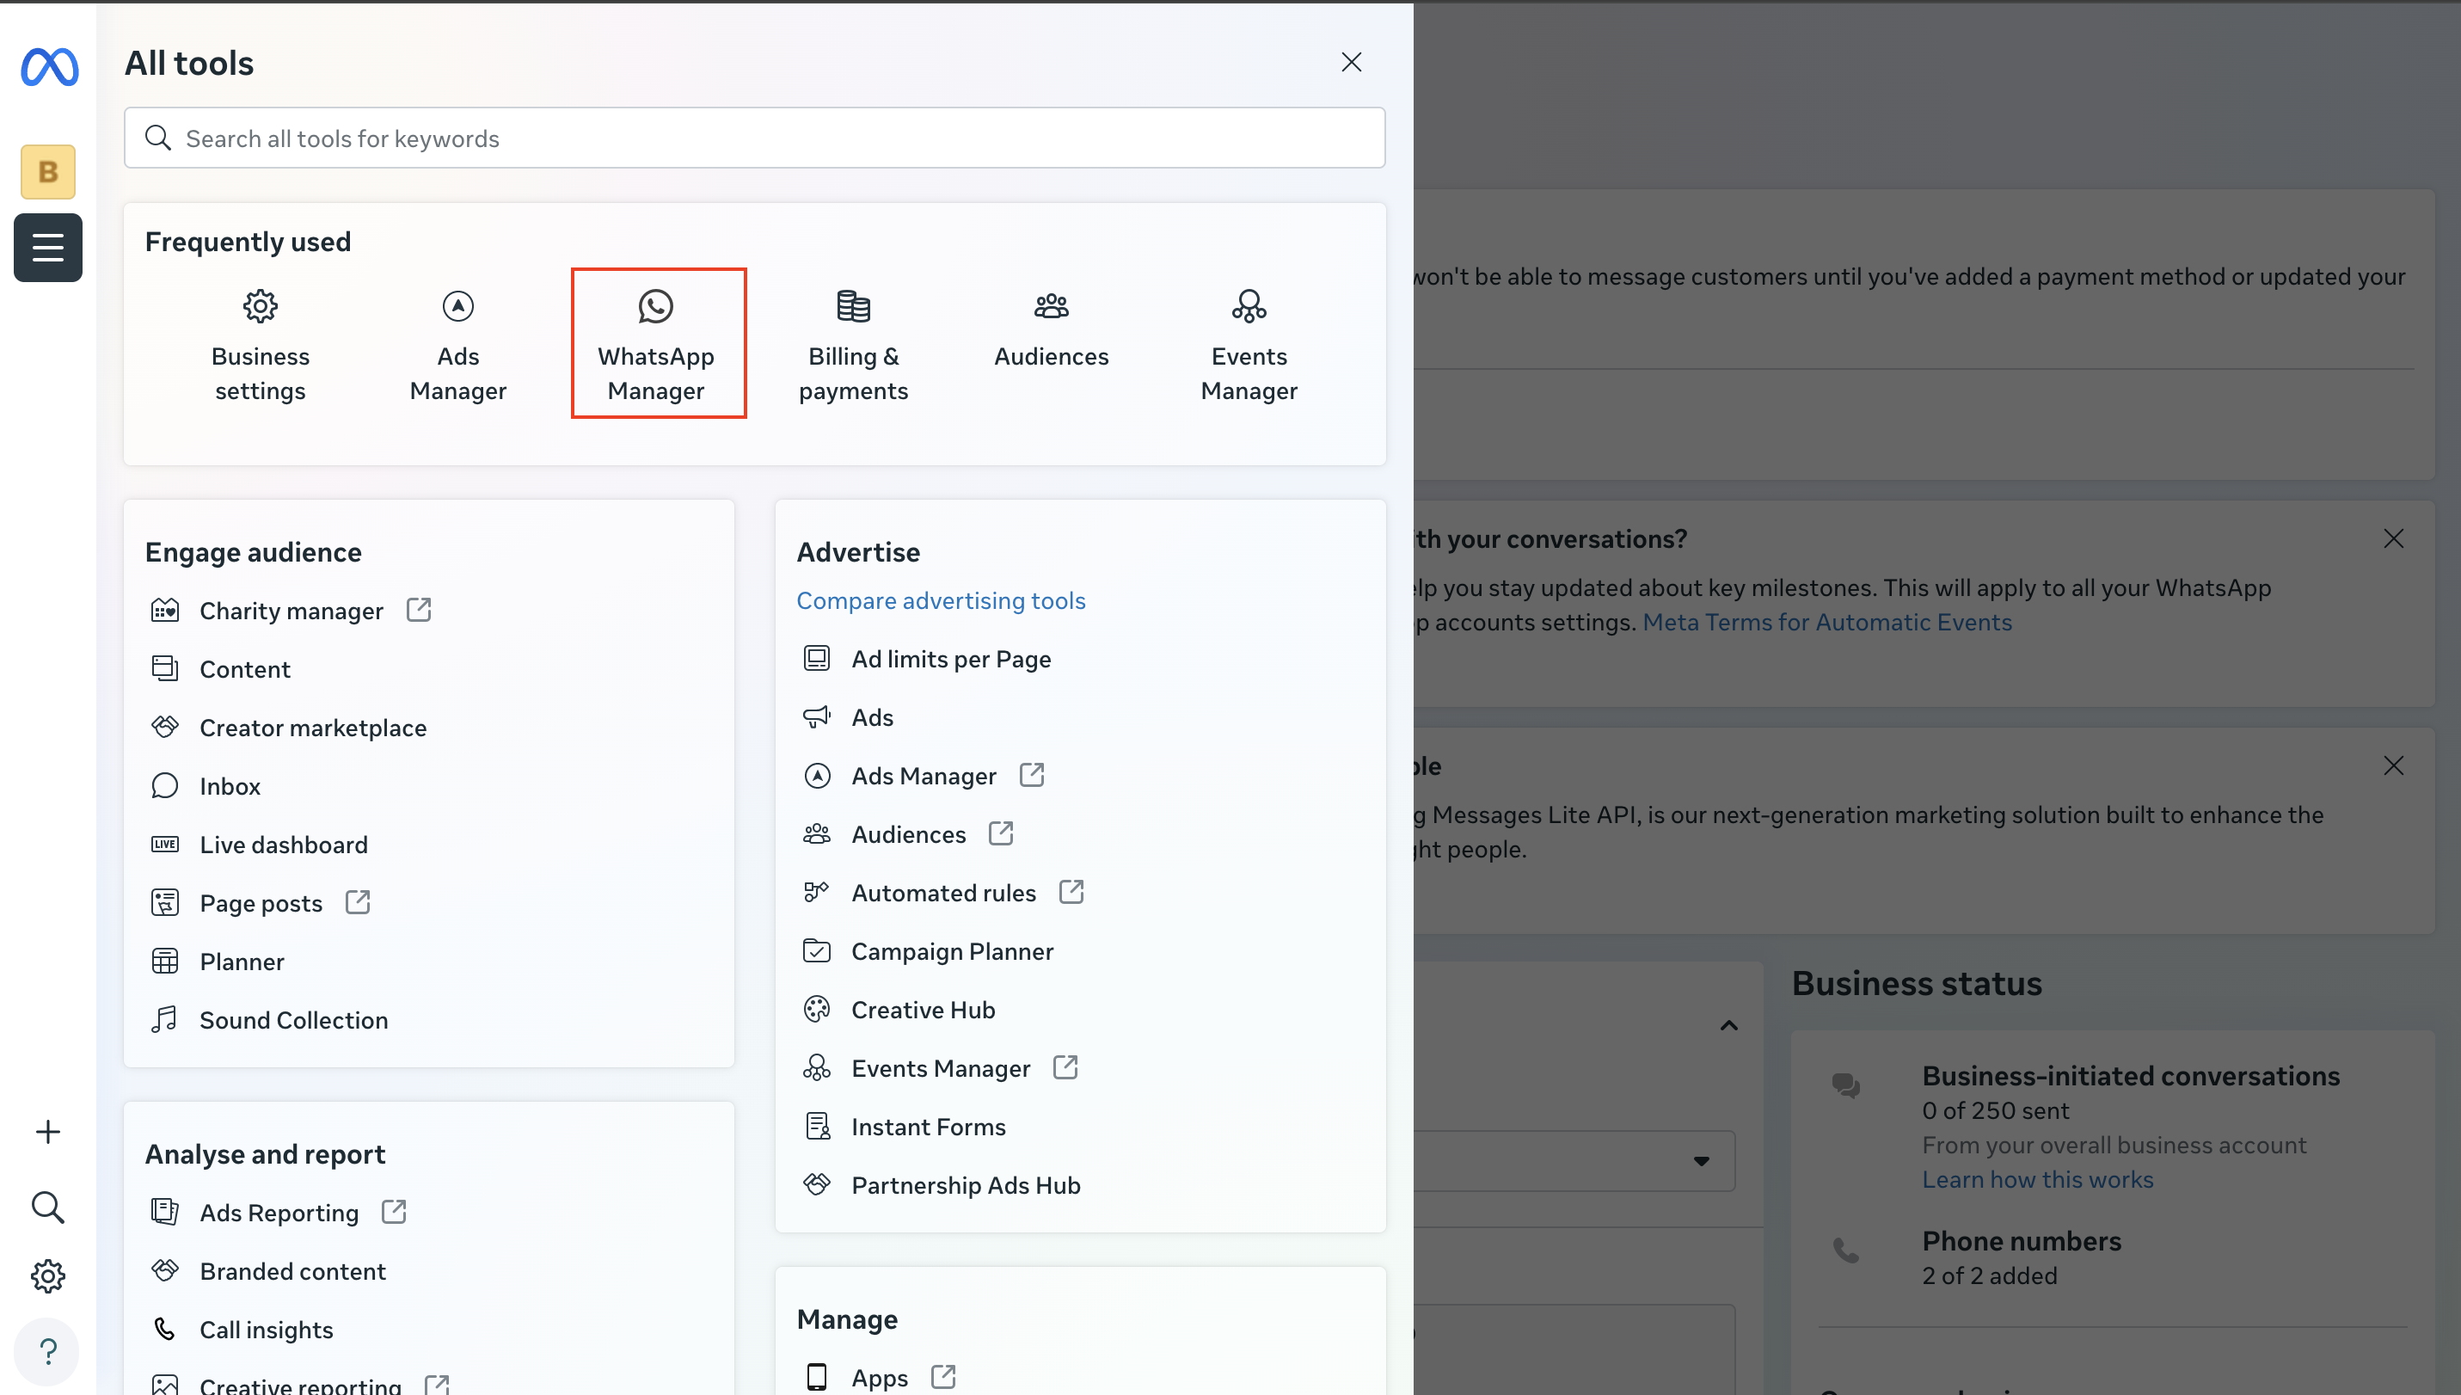Open Help question mark icon
Screen dimensions: 2461x1395
(48, 1351)
